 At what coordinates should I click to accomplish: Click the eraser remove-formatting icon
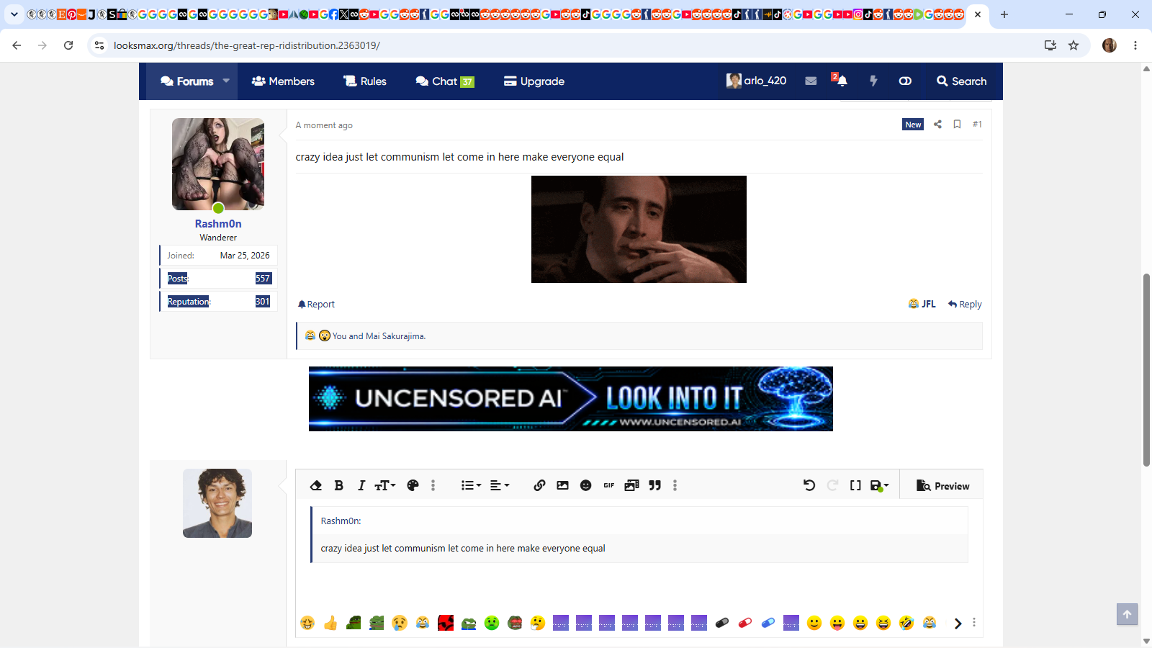click(x=315, y=485)
